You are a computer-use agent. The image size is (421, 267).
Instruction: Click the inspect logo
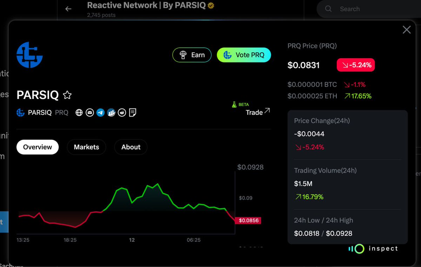tap(373, 249)
